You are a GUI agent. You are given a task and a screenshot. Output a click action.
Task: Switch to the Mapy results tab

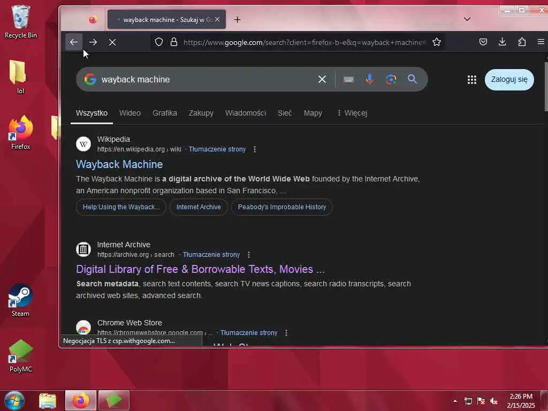[313, 113]
